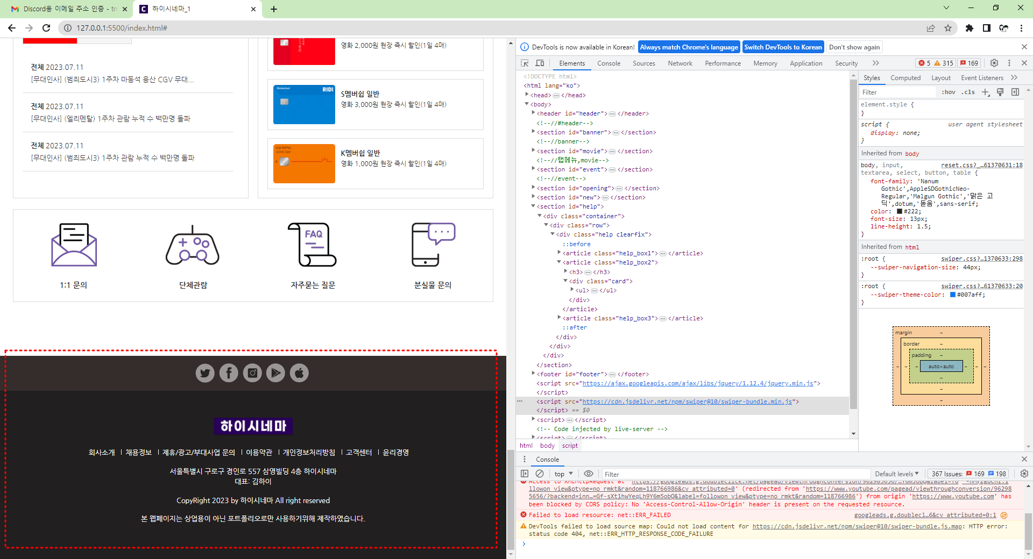This screenshot has height=559, width=1033.
Task: Expand the footer id="footer" node
Action: click(x=533, y=374)
